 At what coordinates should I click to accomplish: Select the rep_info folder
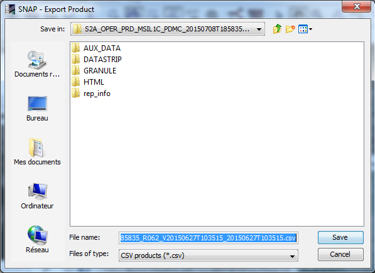point(91,94)
